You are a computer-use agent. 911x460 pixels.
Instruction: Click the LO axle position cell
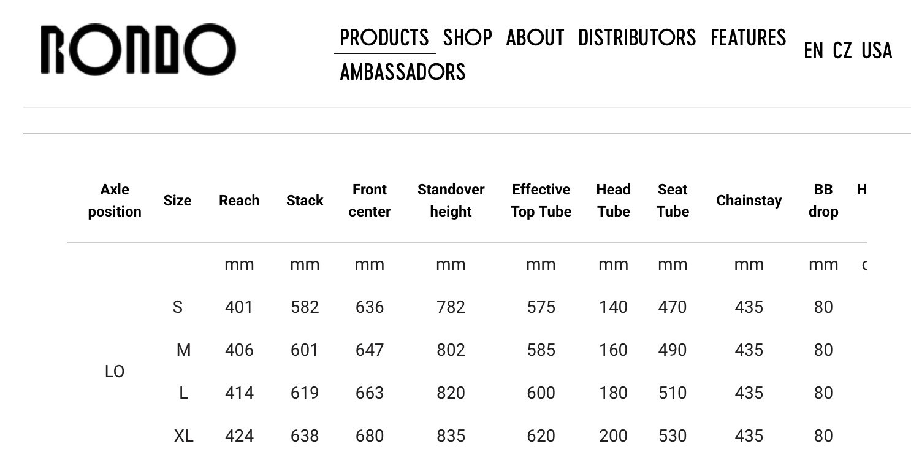click(x=115, y=372)
